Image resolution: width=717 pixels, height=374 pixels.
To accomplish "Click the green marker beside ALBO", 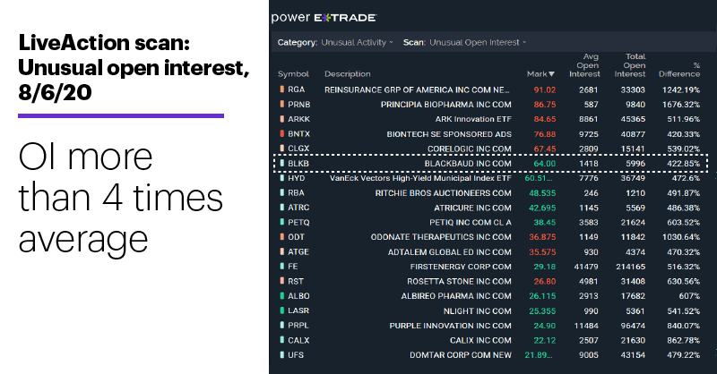I will [x=282, y=296].
